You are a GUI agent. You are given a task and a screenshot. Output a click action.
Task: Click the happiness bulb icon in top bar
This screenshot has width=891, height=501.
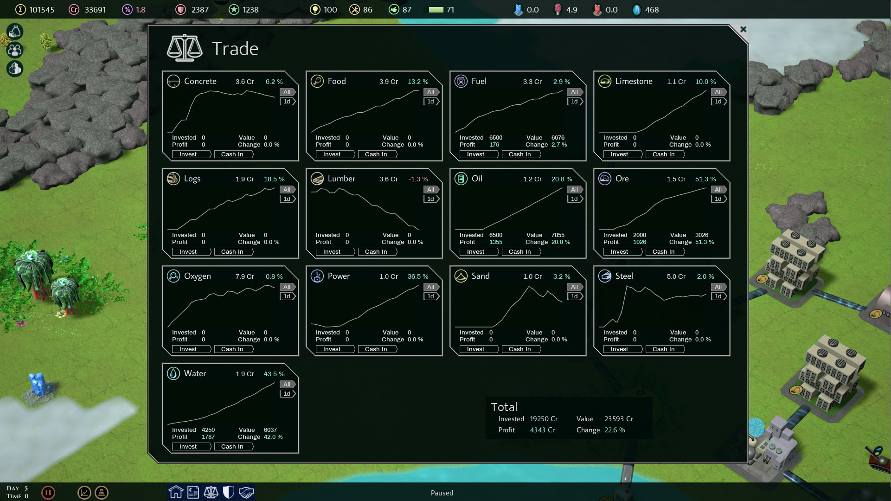click(315, 10)
